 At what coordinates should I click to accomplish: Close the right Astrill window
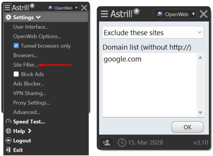(x=204, y=14)
